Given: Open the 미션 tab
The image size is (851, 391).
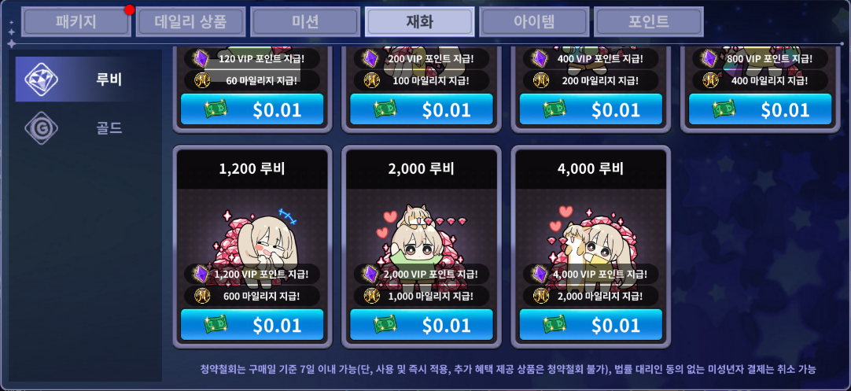Looking at the screenshot, I should pyautogui.click(x=305, y=22).
